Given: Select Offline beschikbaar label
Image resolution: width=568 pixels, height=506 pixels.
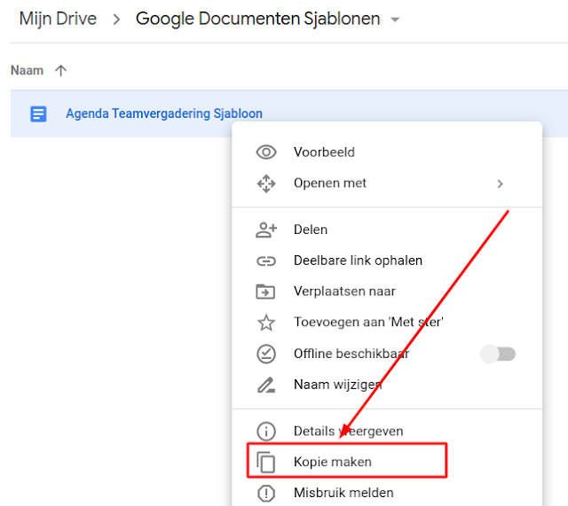Looking at the screenshot, I should [x=351, y=354].
